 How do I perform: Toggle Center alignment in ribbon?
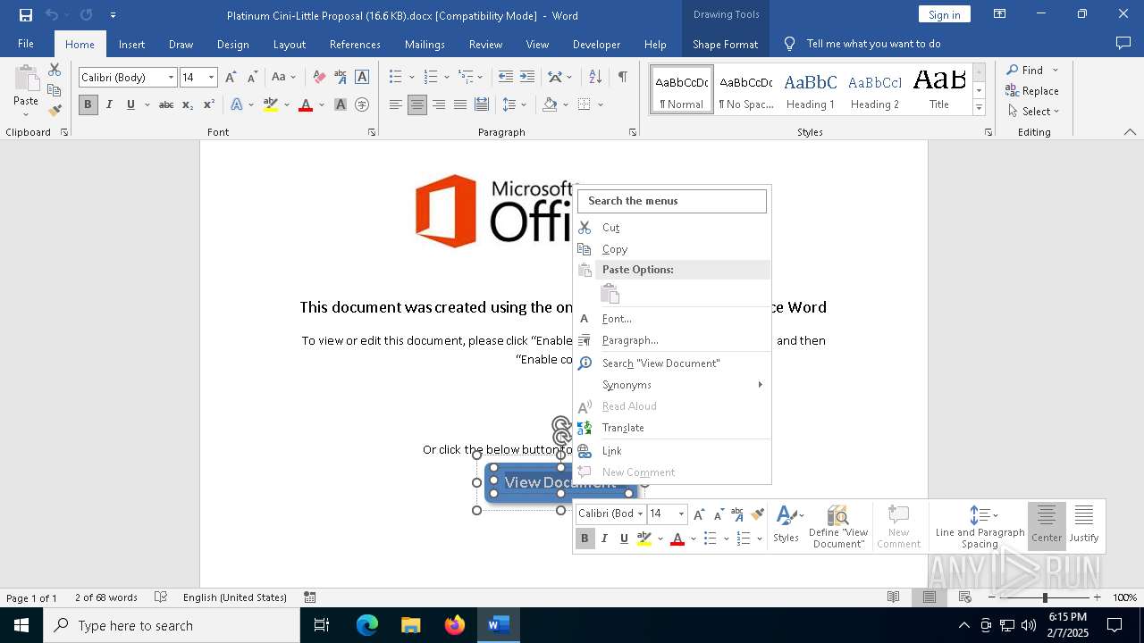pos(417,104)
